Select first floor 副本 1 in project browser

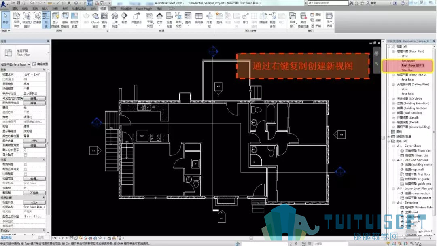click(x=413, y=66)
